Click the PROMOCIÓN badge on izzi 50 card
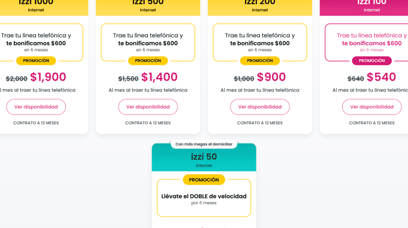Viewport: 408px width, 228px height. tap(204, 180)
